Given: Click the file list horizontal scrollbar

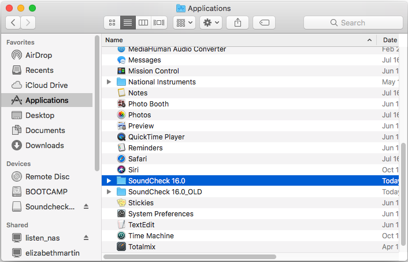Looking at the screenshot, I should tap(190, 257).
